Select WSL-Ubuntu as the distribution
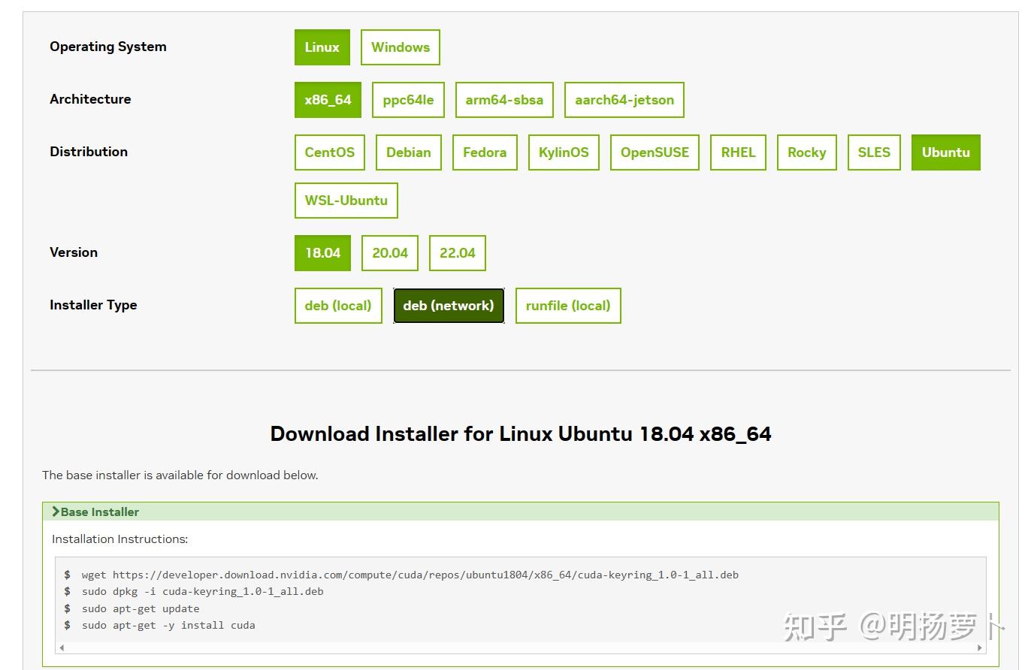The width and height of the screenshot is (1034, 670). click(x=346, y=200)
